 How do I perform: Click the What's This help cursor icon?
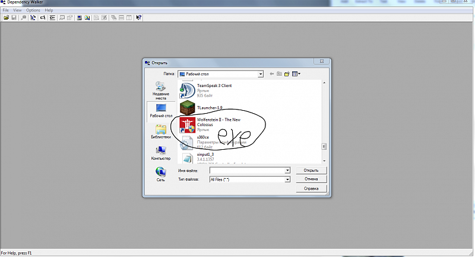click(x=139, y=18)
